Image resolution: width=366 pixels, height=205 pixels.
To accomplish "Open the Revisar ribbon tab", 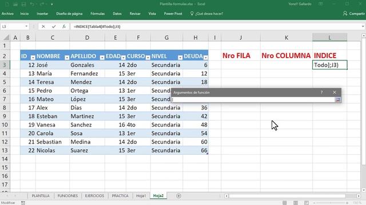I will 135,14.
